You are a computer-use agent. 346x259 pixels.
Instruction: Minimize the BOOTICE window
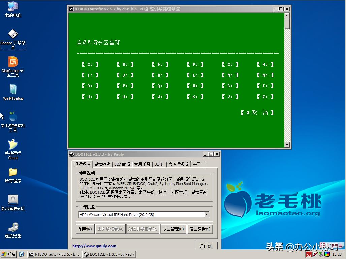coord(205,154)
